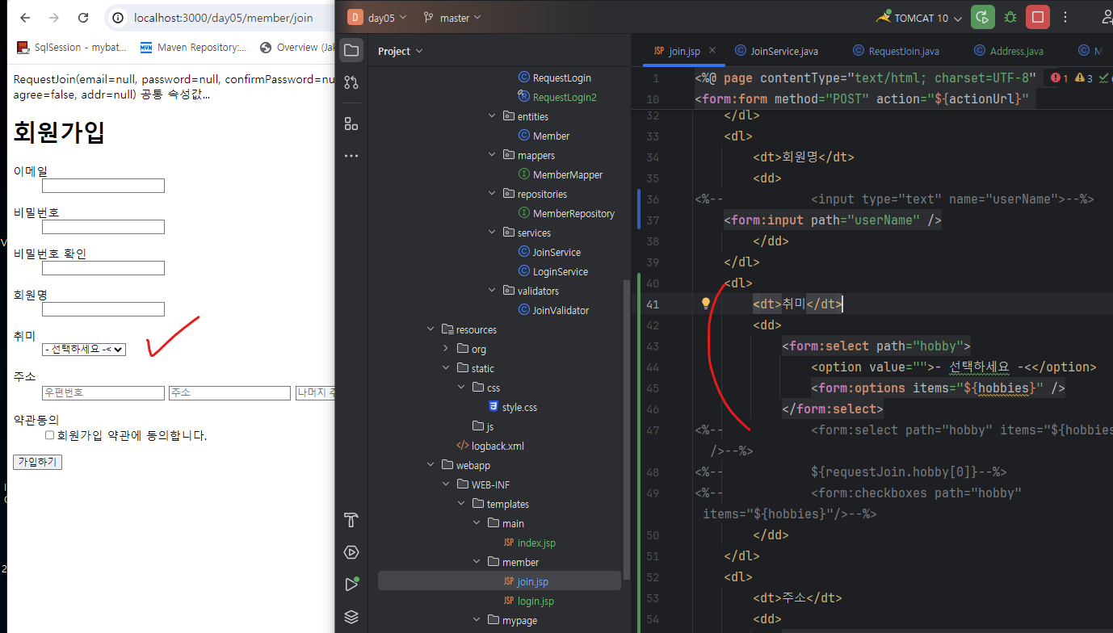Open Overview Jakarta bookmark
Viewport: 1113px width, 633px height.
pyautogui.click(x=297, y=48)
